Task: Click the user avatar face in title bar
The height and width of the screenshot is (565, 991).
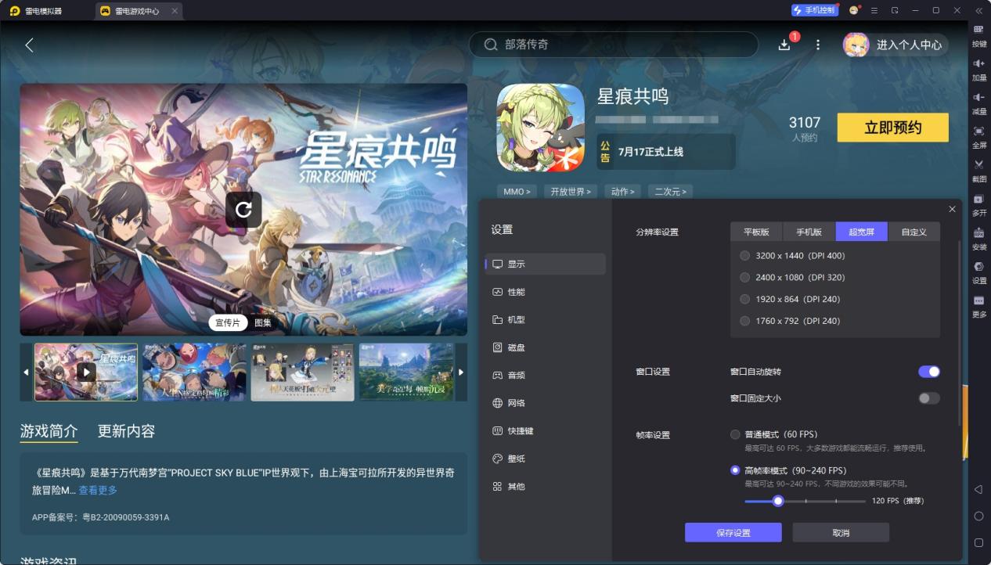Action: click(x=854, y=10)
